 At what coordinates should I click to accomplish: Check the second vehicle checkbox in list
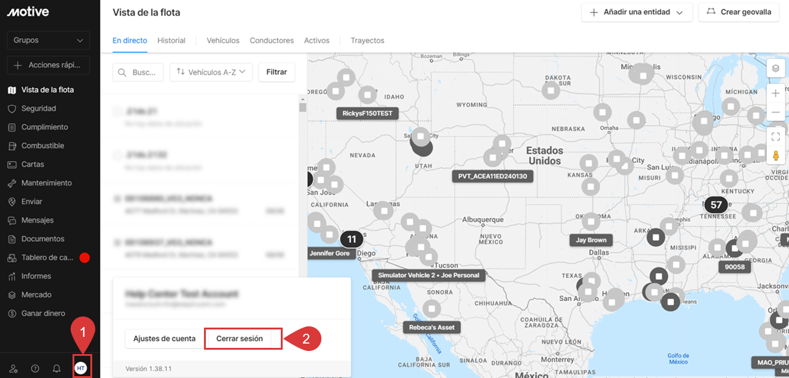tap(117, 154)
